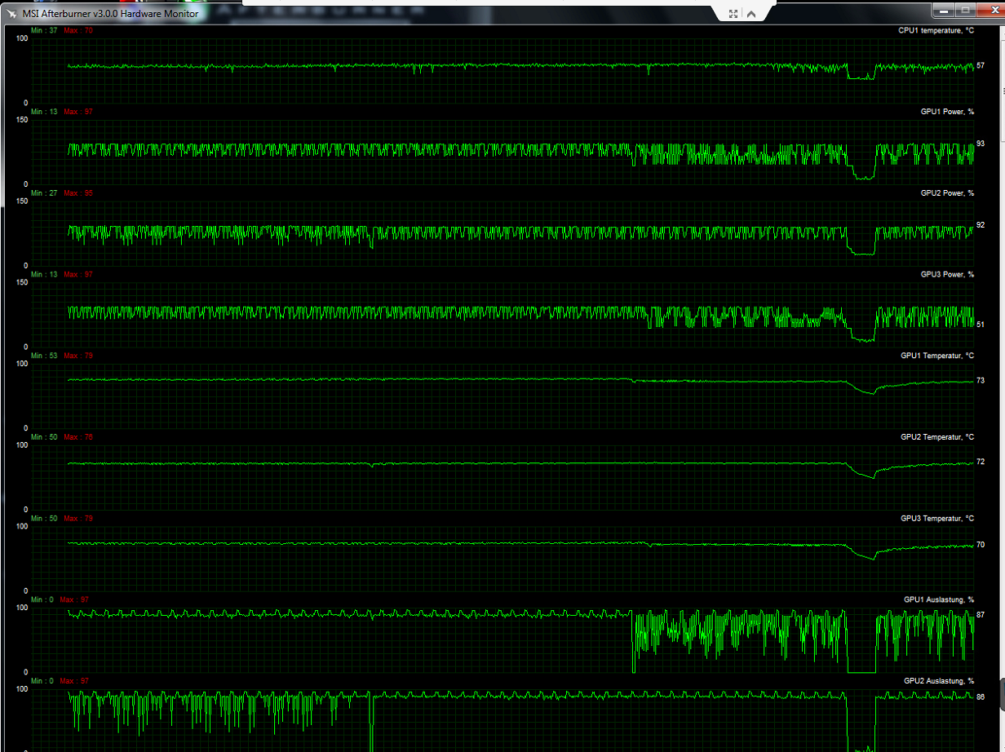Select the GPU2 Temperatur graph
This screenshot has width=1005, height=752.
coord(503,477)
